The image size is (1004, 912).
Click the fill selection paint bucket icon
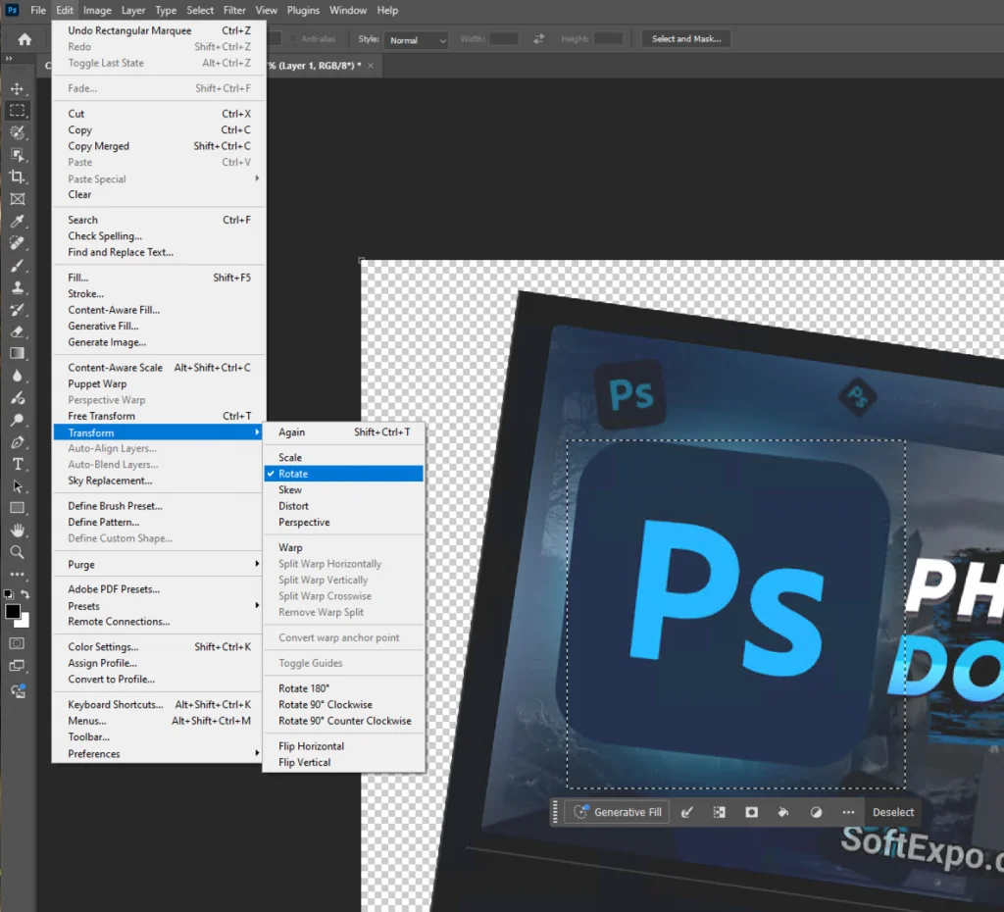(x=783, y=812)
